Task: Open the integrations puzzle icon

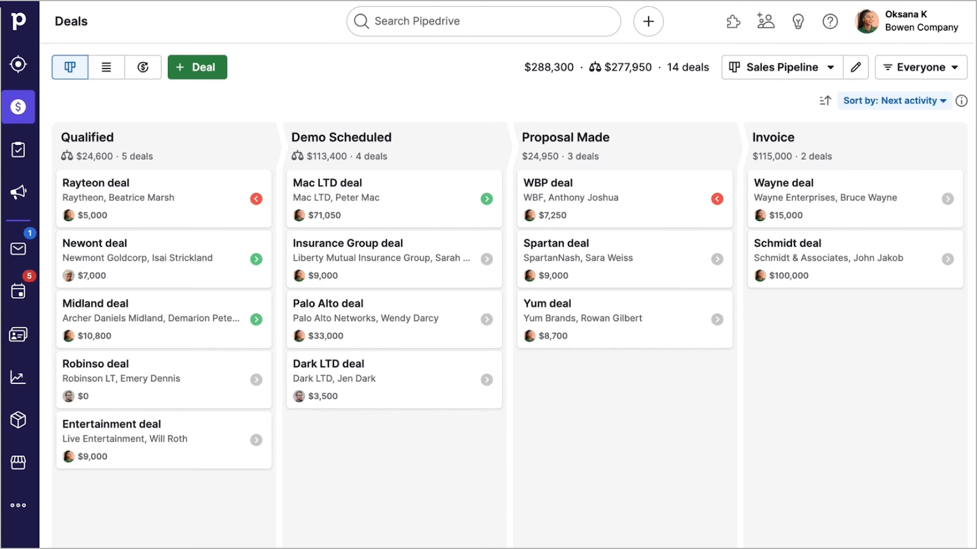Action: point(733,21)
